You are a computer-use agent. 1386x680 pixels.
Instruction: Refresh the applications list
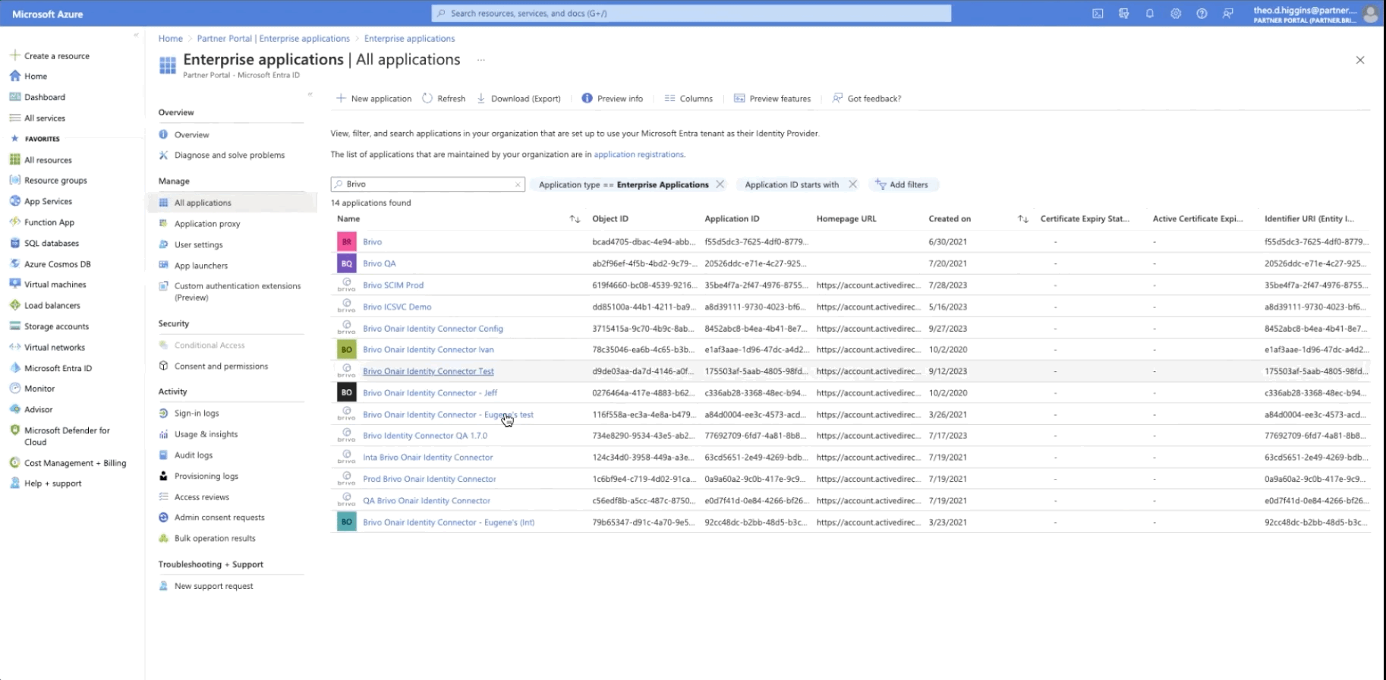(x=443, y=99)
